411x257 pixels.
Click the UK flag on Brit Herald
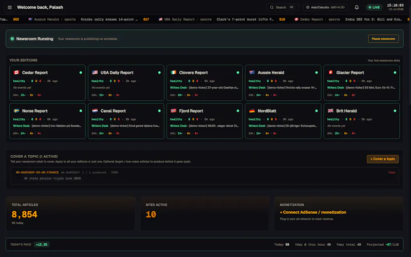[x=330, y=111]
